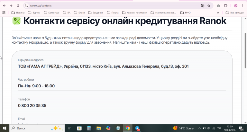Click the Поиск taskbar search box
247x132 pixels.
[37, 128]
